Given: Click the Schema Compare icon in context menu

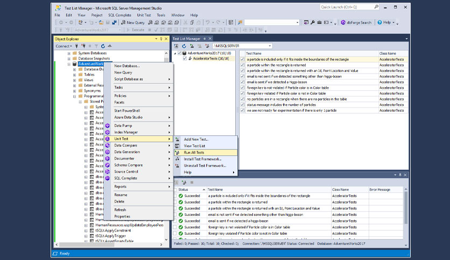Looking at the screenshot, I should pyautogui.click(x=107, y=165).
